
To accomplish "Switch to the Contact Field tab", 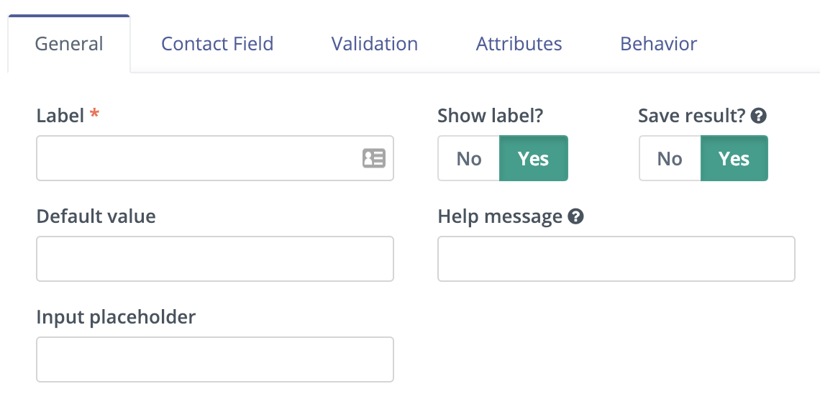I will point(217,44).
